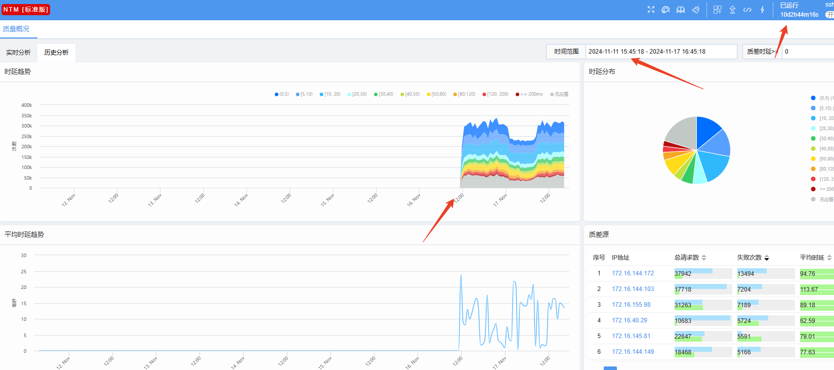
Task: Click failure count cell 5166
Action: [766, 352]
